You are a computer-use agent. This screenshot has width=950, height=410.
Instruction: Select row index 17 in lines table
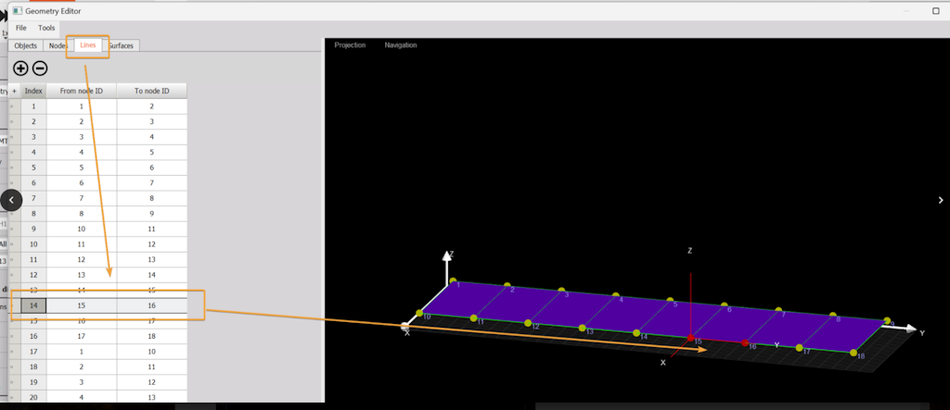pos(33,351)
